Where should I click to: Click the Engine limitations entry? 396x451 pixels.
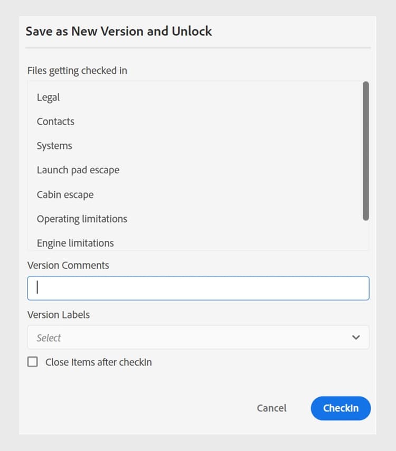(x=76, y=243)
